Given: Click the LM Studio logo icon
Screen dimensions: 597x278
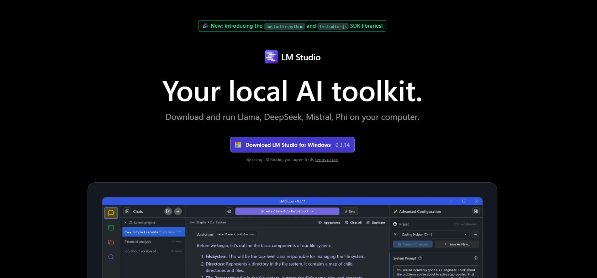Looking at the screenshot, I should pos(271,57).
